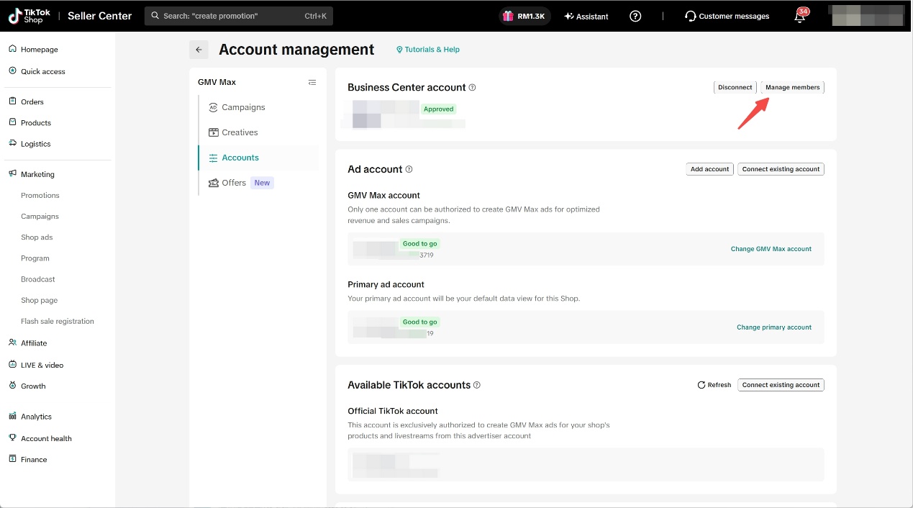This screenshot has width=913, height=508.
Task: Click the Add account button
Action: coord(709,169)
